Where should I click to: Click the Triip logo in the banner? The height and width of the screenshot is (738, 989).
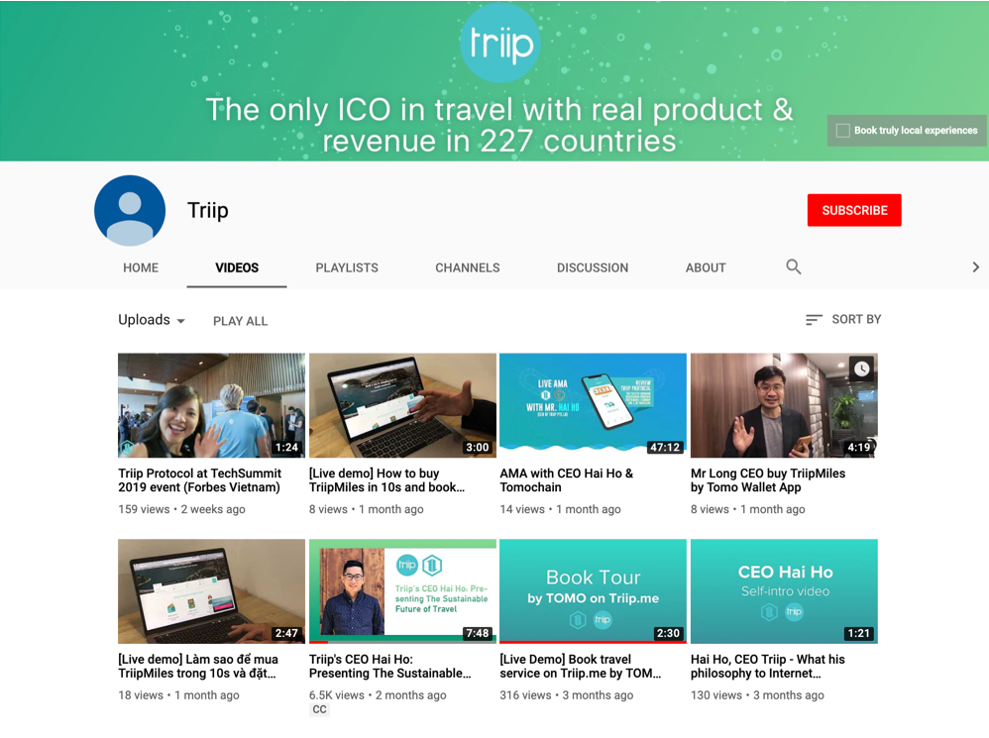click(500, 43)
